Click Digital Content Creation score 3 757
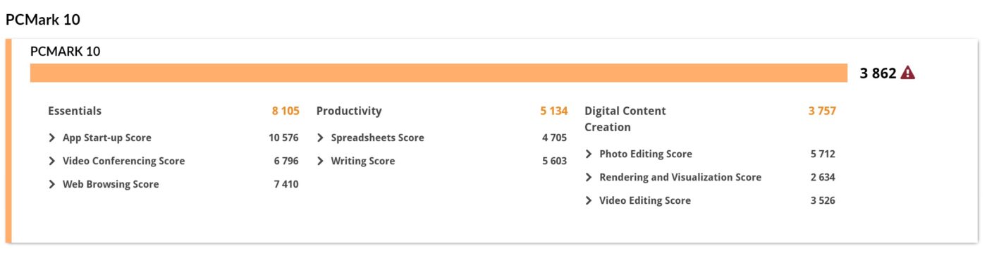 tap(822, 111)
